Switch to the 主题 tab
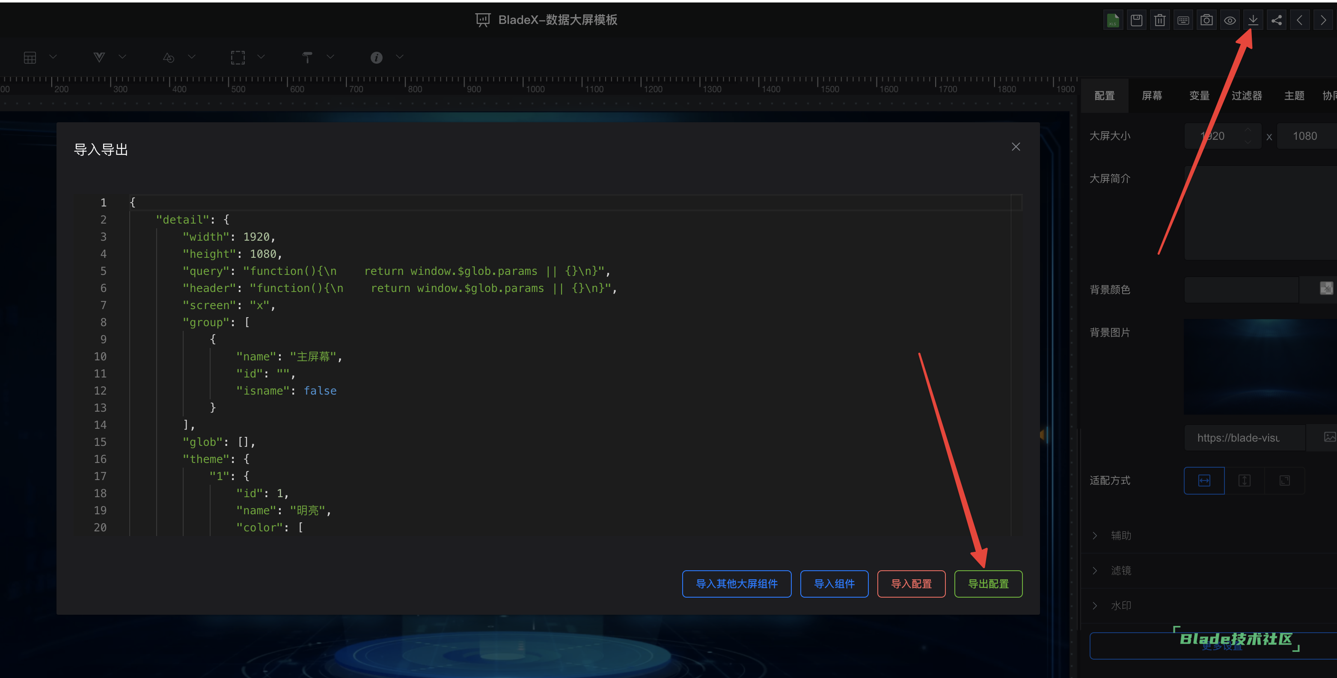The width and height of the screenshot is (1337, 678). tap(1294, 96)
